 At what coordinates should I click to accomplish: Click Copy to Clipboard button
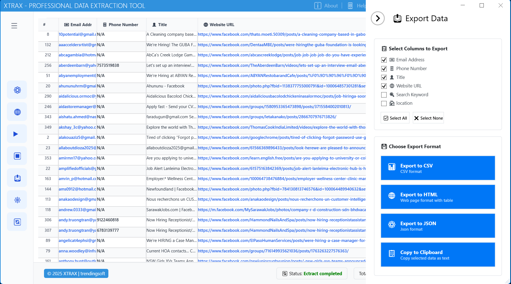(438, 255)
